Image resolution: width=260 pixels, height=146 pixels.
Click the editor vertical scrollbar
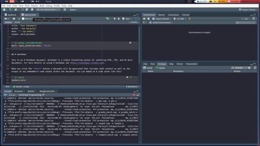pos(139,45)
